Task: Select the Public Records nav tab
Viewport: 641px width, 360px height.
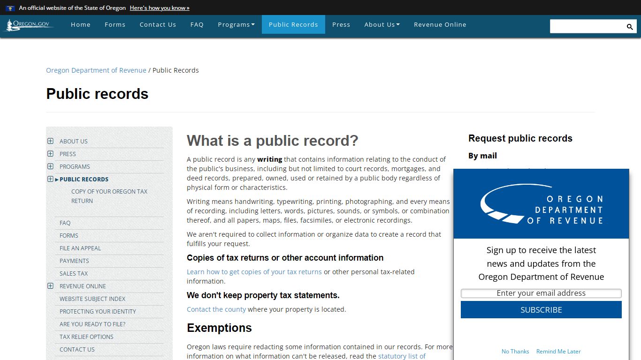Action: (293, 24)
